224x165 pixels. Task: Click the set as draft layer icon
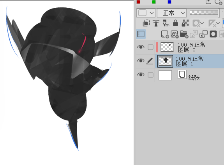click(166, 23)
